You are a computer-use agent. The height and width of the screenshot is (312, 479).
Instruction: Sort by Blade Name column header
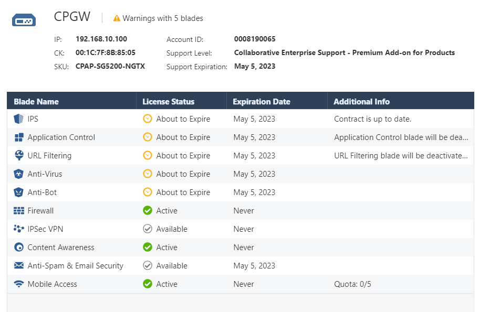pyautogui.click(x=36, y=102)
